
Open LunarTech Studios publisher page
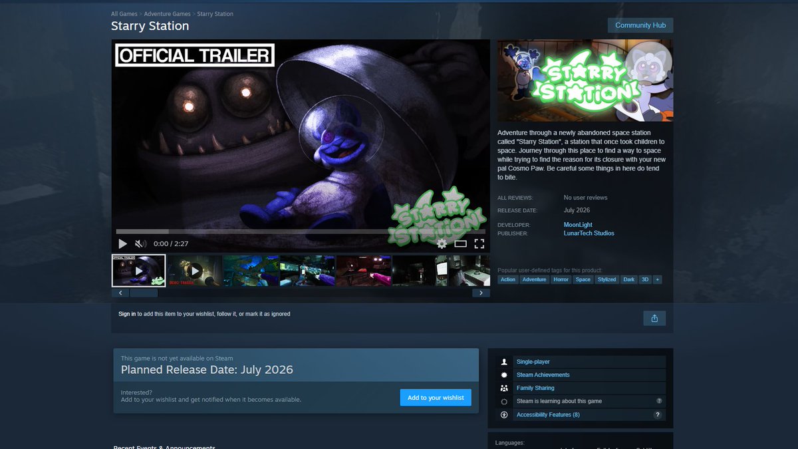click(x=589, y=233)
